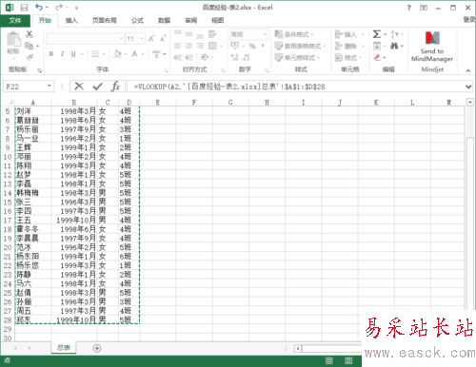Click the Comma Style icon
Viewport: 476px width, 367px height.
(x=263, y=47)
